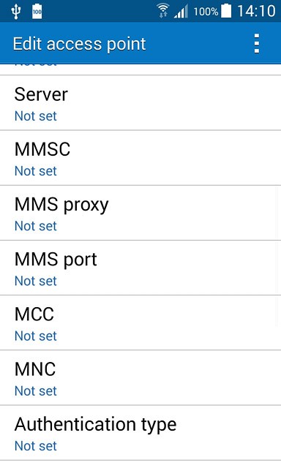Screen dimensions: 281x468
Task: Open the MCC setting
Action: [x=140, y=322]
